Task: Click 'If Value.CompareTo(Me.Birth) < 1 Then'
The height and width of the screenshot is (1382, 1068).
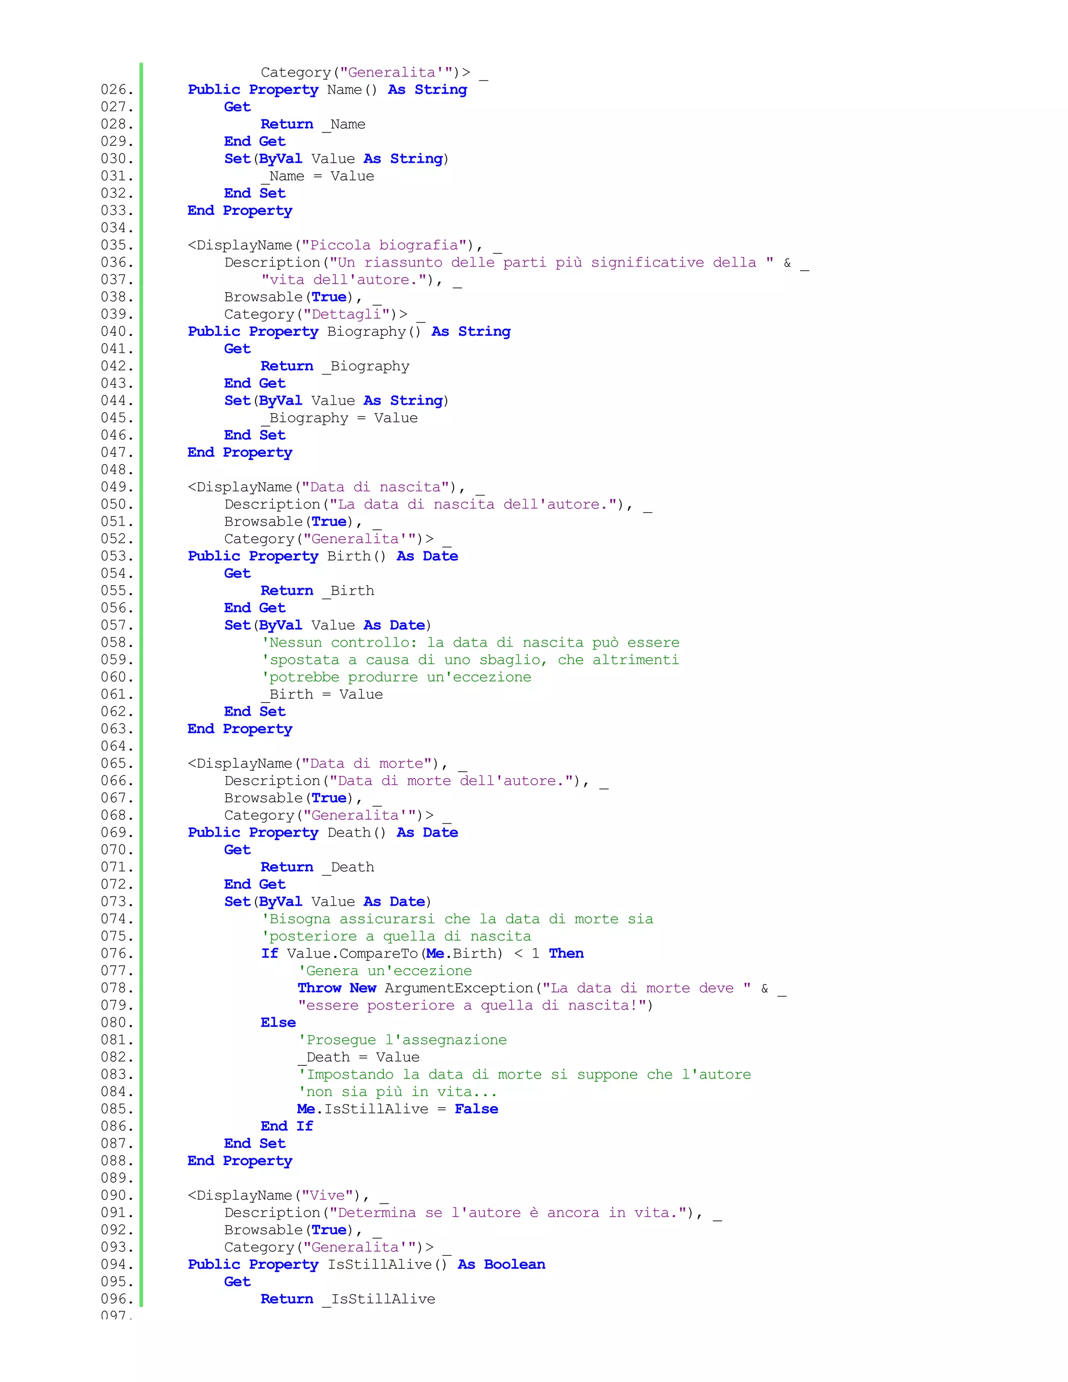Action: tap(422, 954)
